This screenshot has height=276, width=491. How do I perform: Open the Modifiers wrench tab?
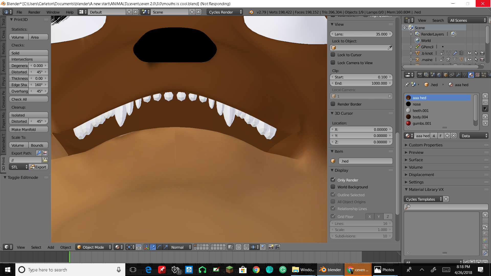point(458,75)
